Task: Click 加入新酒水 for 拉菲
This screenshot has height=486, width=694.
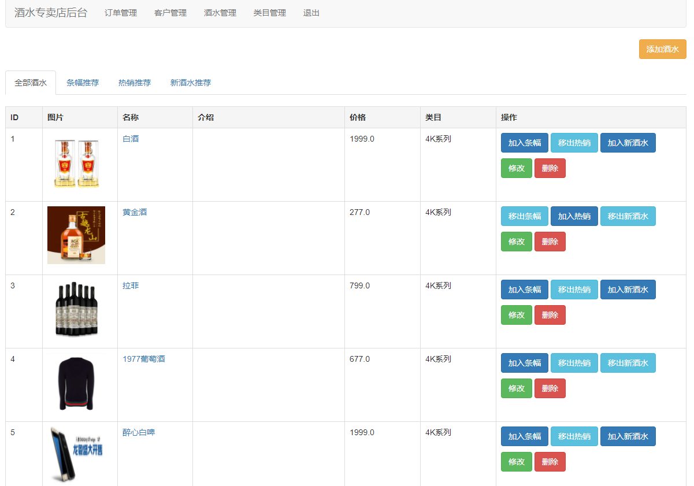Action: click(x=628, y=290)
